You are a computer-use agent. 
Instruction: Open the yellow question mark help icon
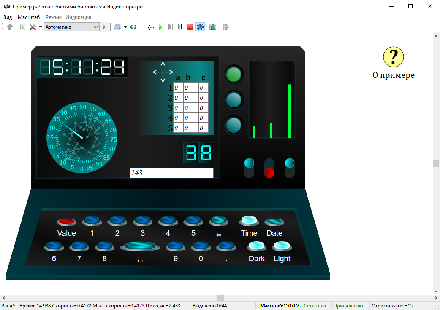coord(393,57)
